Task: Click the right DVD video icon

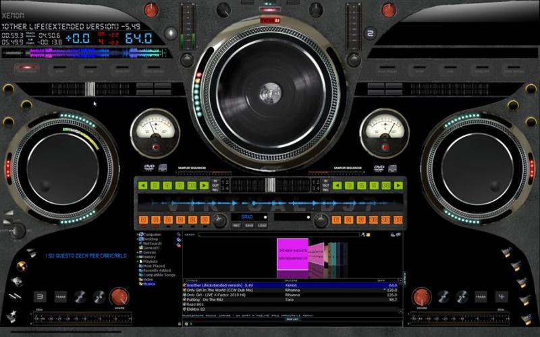Action: [379, 168]
